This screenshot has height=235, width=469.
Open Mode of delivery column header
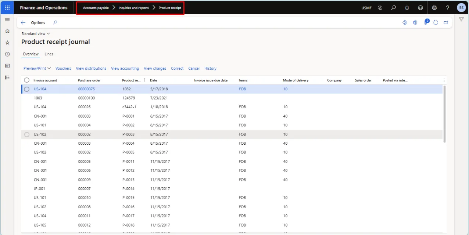click(296, 80)
